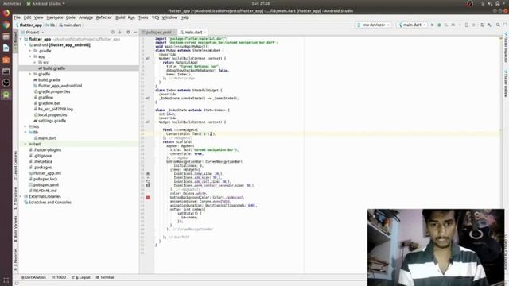
Task: Click Activities in the top bar
Action: coord(12,3)
